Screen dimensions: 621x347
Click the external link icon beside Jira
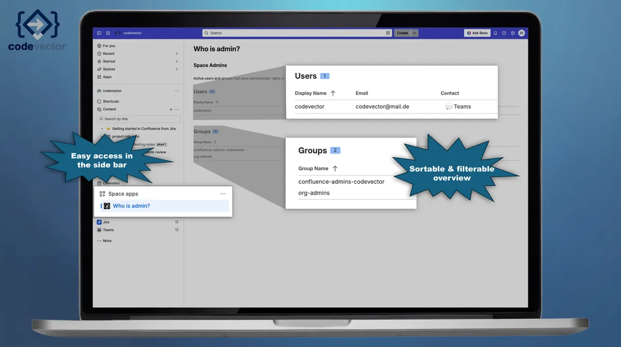pos(177,222)
